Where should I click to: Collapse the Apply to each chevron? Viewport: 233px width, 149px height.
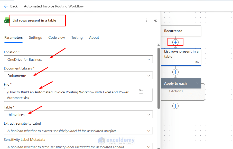[x=198, y=83]
